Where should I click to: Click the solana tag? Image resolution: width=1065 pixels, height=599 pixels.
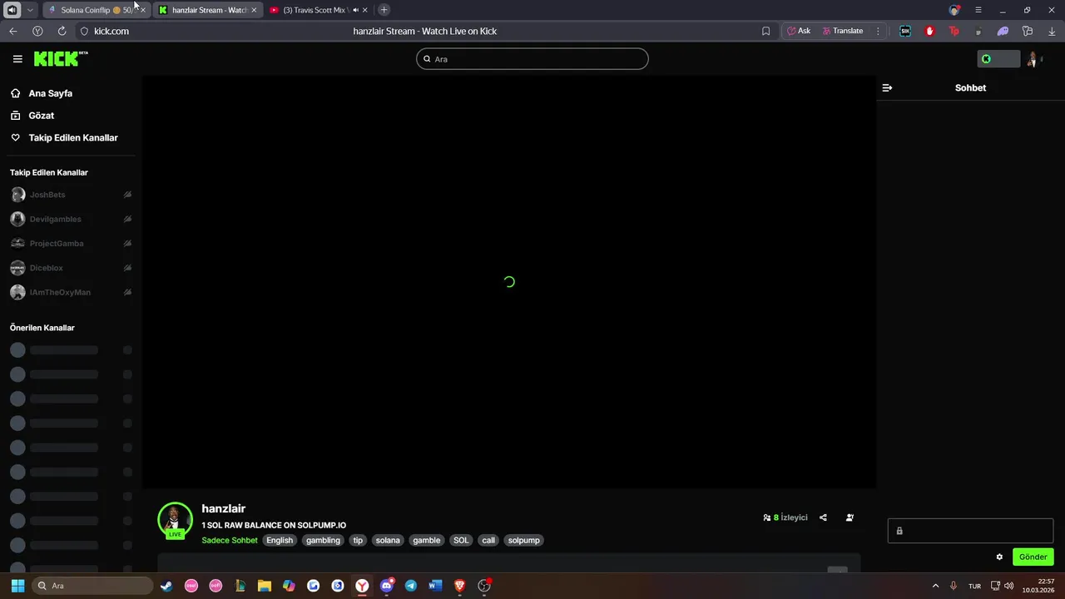click(x=388, y=540)
